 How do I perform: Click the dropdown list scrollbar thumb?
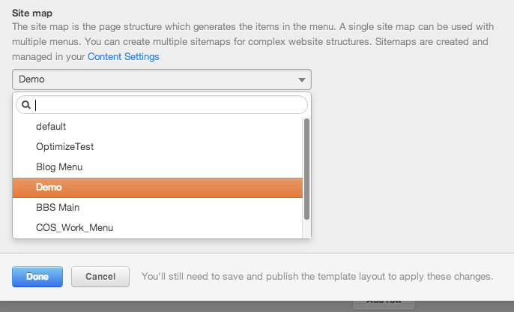pyautogui.click(x=306, y=169)
